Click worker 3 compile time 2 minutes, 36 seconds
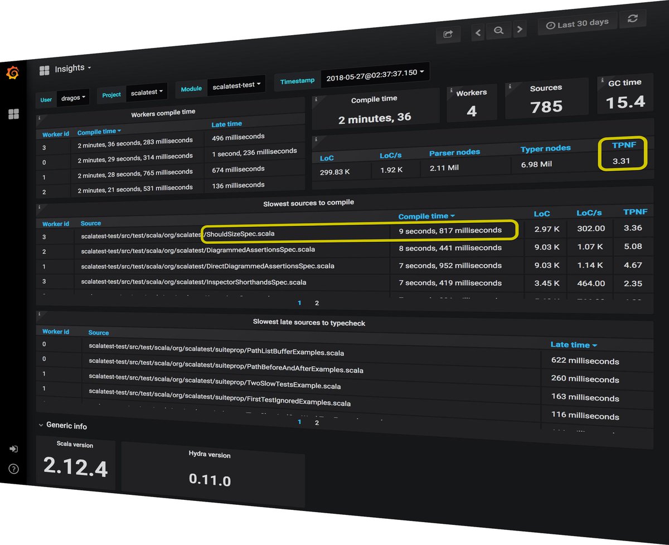Image resolution: width=669 pixels, height=545 pixels. pos(135,143)
